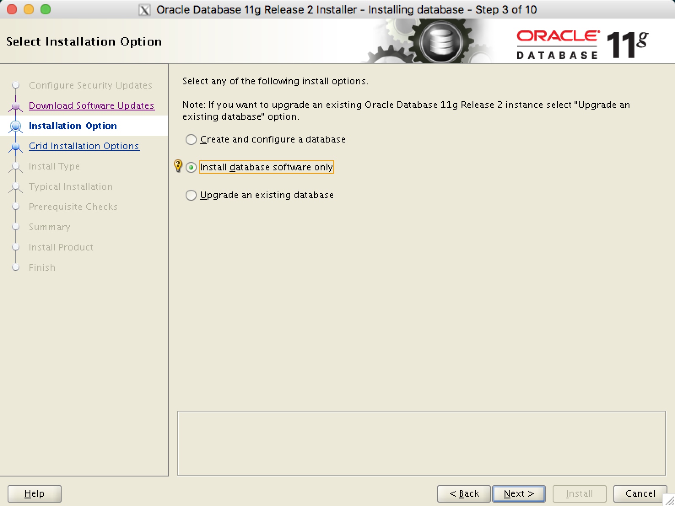
Task: Select Upgrade an existing database
Action: click(x=191, y=195)
